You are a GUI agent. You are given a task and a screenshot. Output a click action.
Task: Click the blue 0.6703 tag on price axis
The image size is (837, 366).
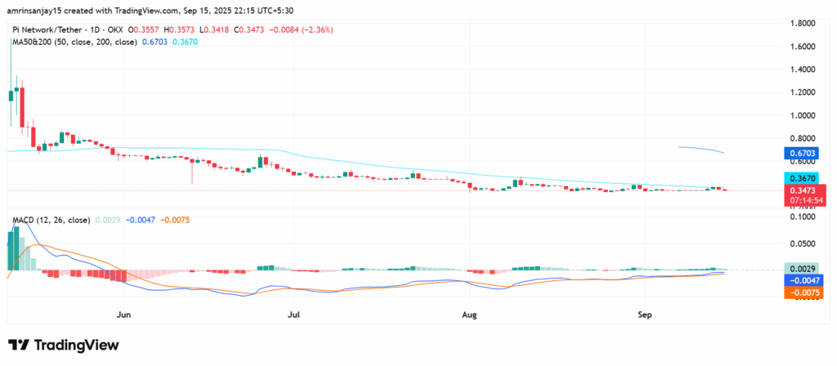[800, 154]
